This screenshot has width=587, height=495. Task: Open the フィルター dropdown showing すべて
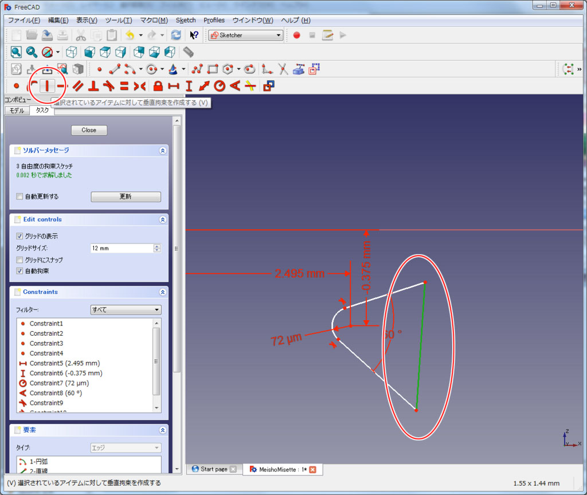[x=126, y=310]
